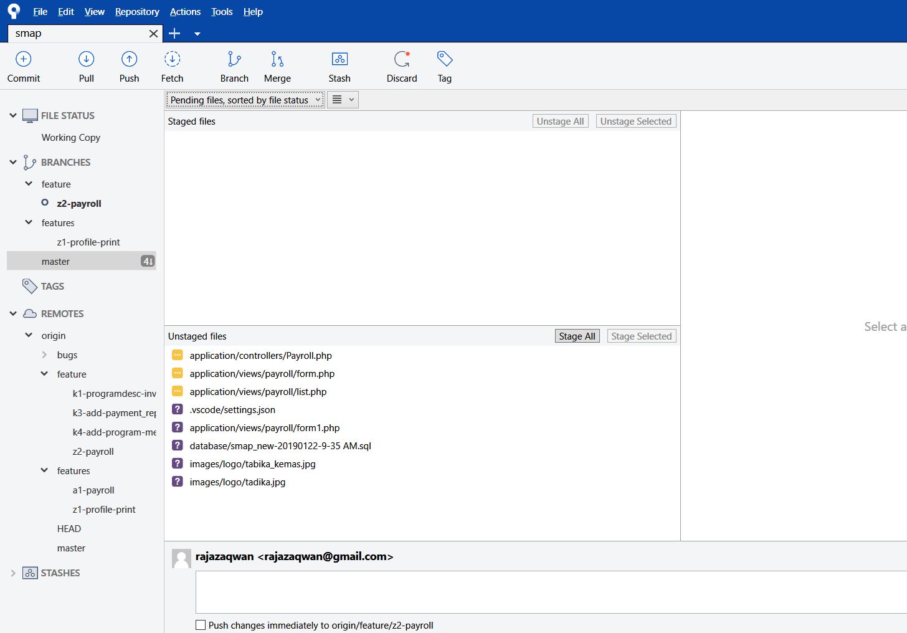Viewport: 907px width, 633px height.
Task: Open a new repository tab
Action: tap(174, 33)
